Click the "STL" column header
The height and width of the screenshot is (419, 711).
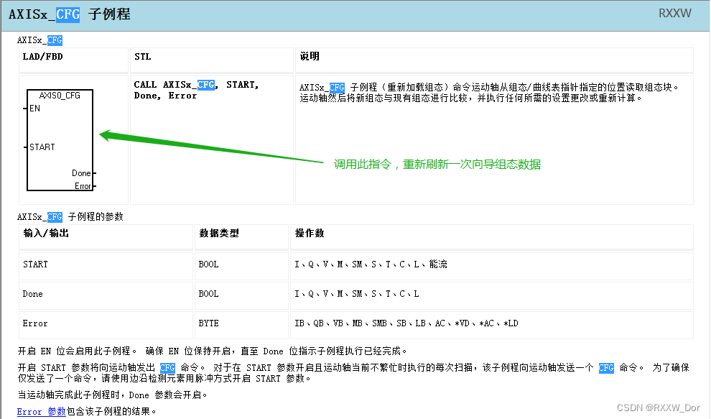(142, 57)
